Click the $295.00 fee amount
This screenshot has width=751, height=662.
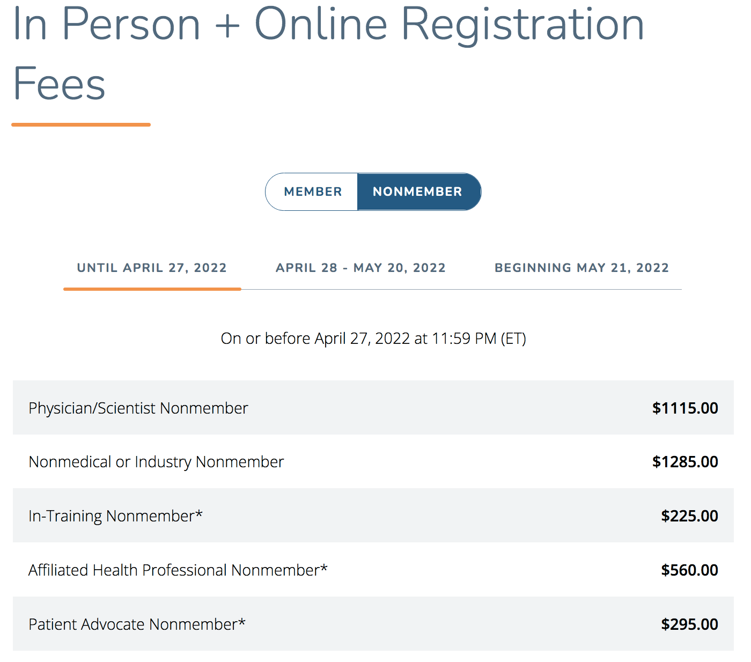pyautogui.click(x=689, y=624)
